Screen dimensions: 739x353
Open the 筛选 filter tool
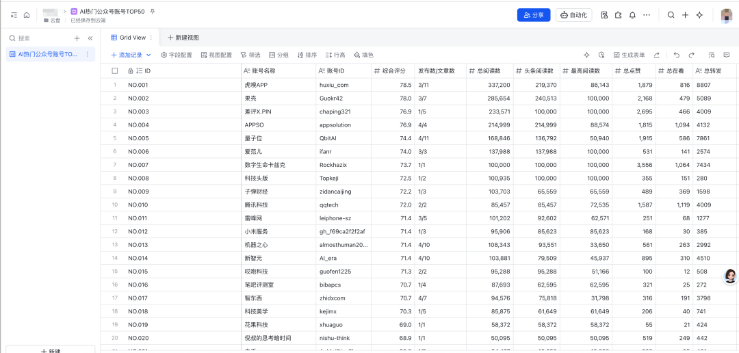click(x=250, y=55)
